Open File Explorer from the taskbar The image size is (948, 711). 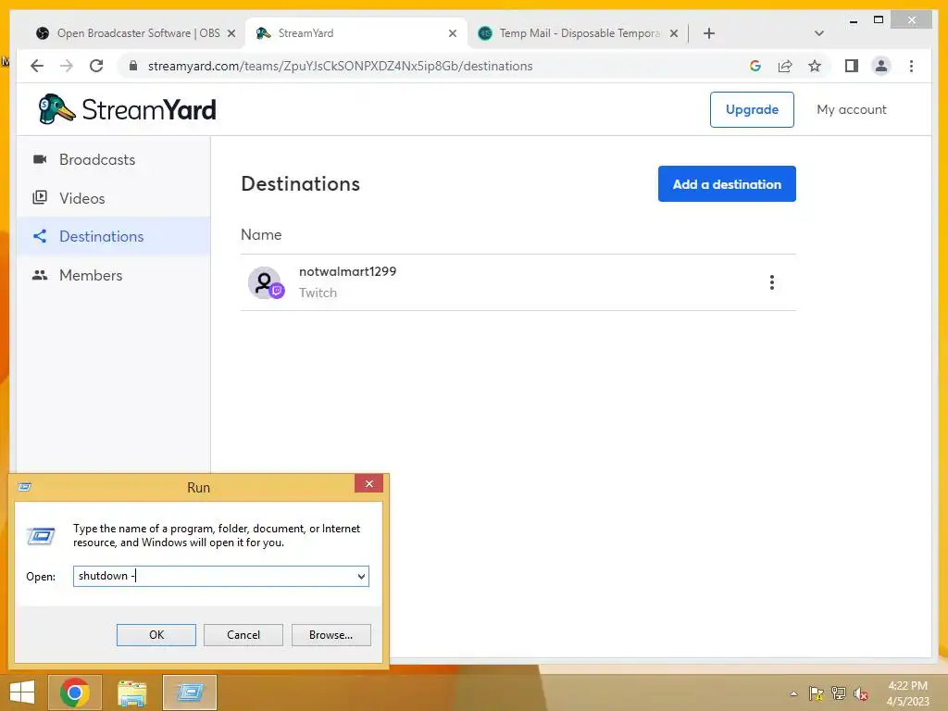(131, 692)
